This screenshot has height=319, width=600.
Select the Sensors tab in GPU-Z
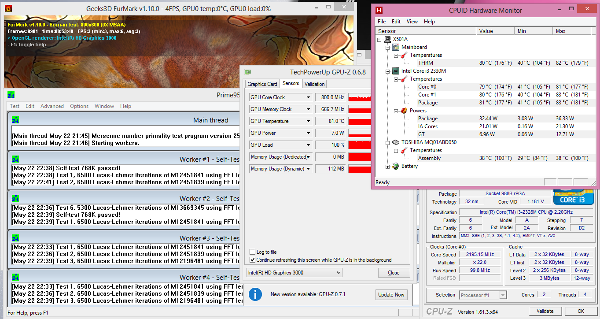(x=291, y=83)
